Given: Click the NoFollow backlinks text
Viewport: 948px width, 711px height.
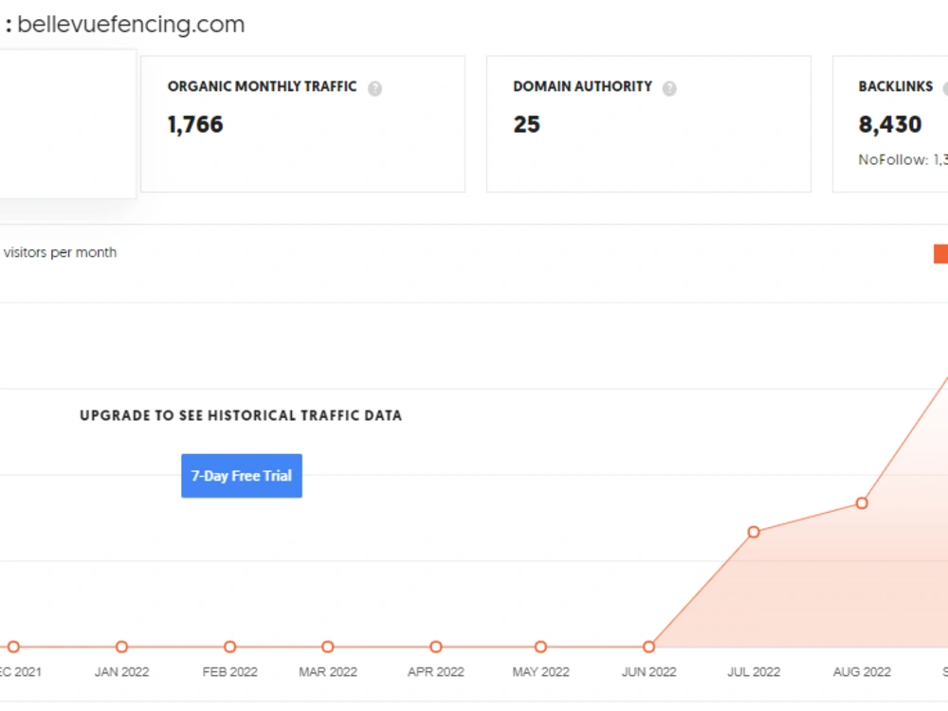Looking at the screenshot, I should [902, 159].
